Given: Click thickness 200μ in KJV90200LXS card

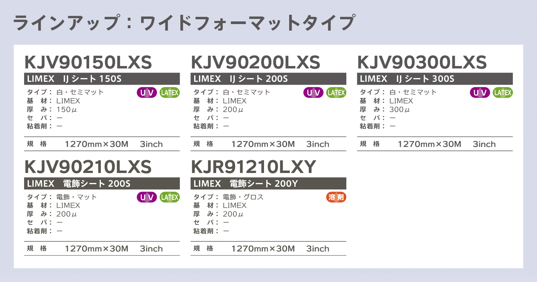Looking at the screenshot, I should (233, 110).
